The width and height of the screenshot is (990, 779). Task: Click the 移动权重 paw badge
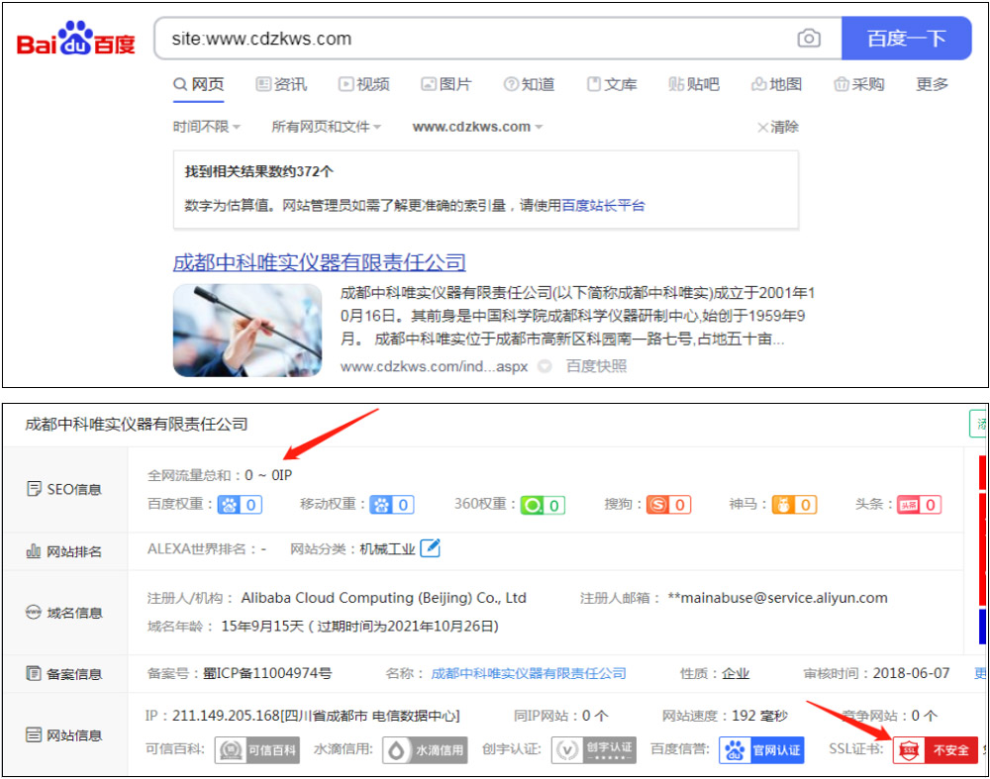[x=392, y=505]
